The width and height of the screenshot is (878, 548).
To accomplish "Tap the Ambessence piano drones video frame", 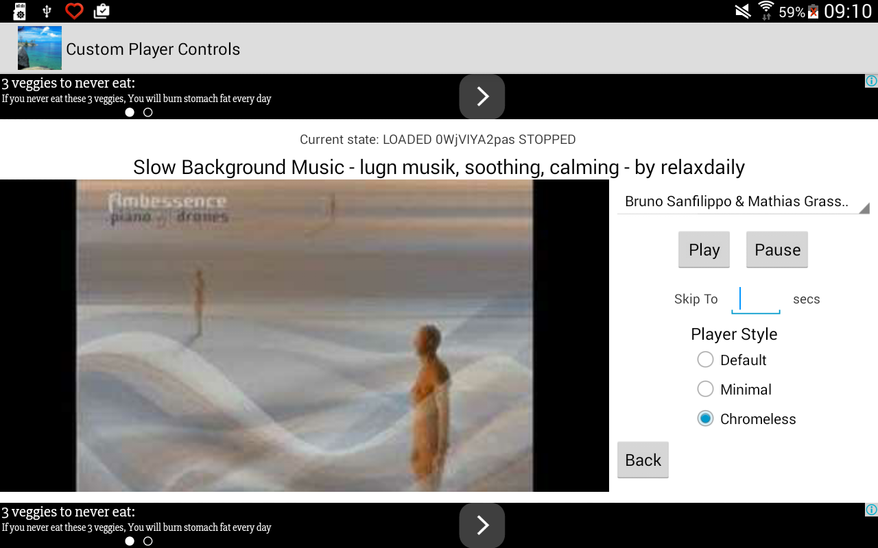I will 305,336.
